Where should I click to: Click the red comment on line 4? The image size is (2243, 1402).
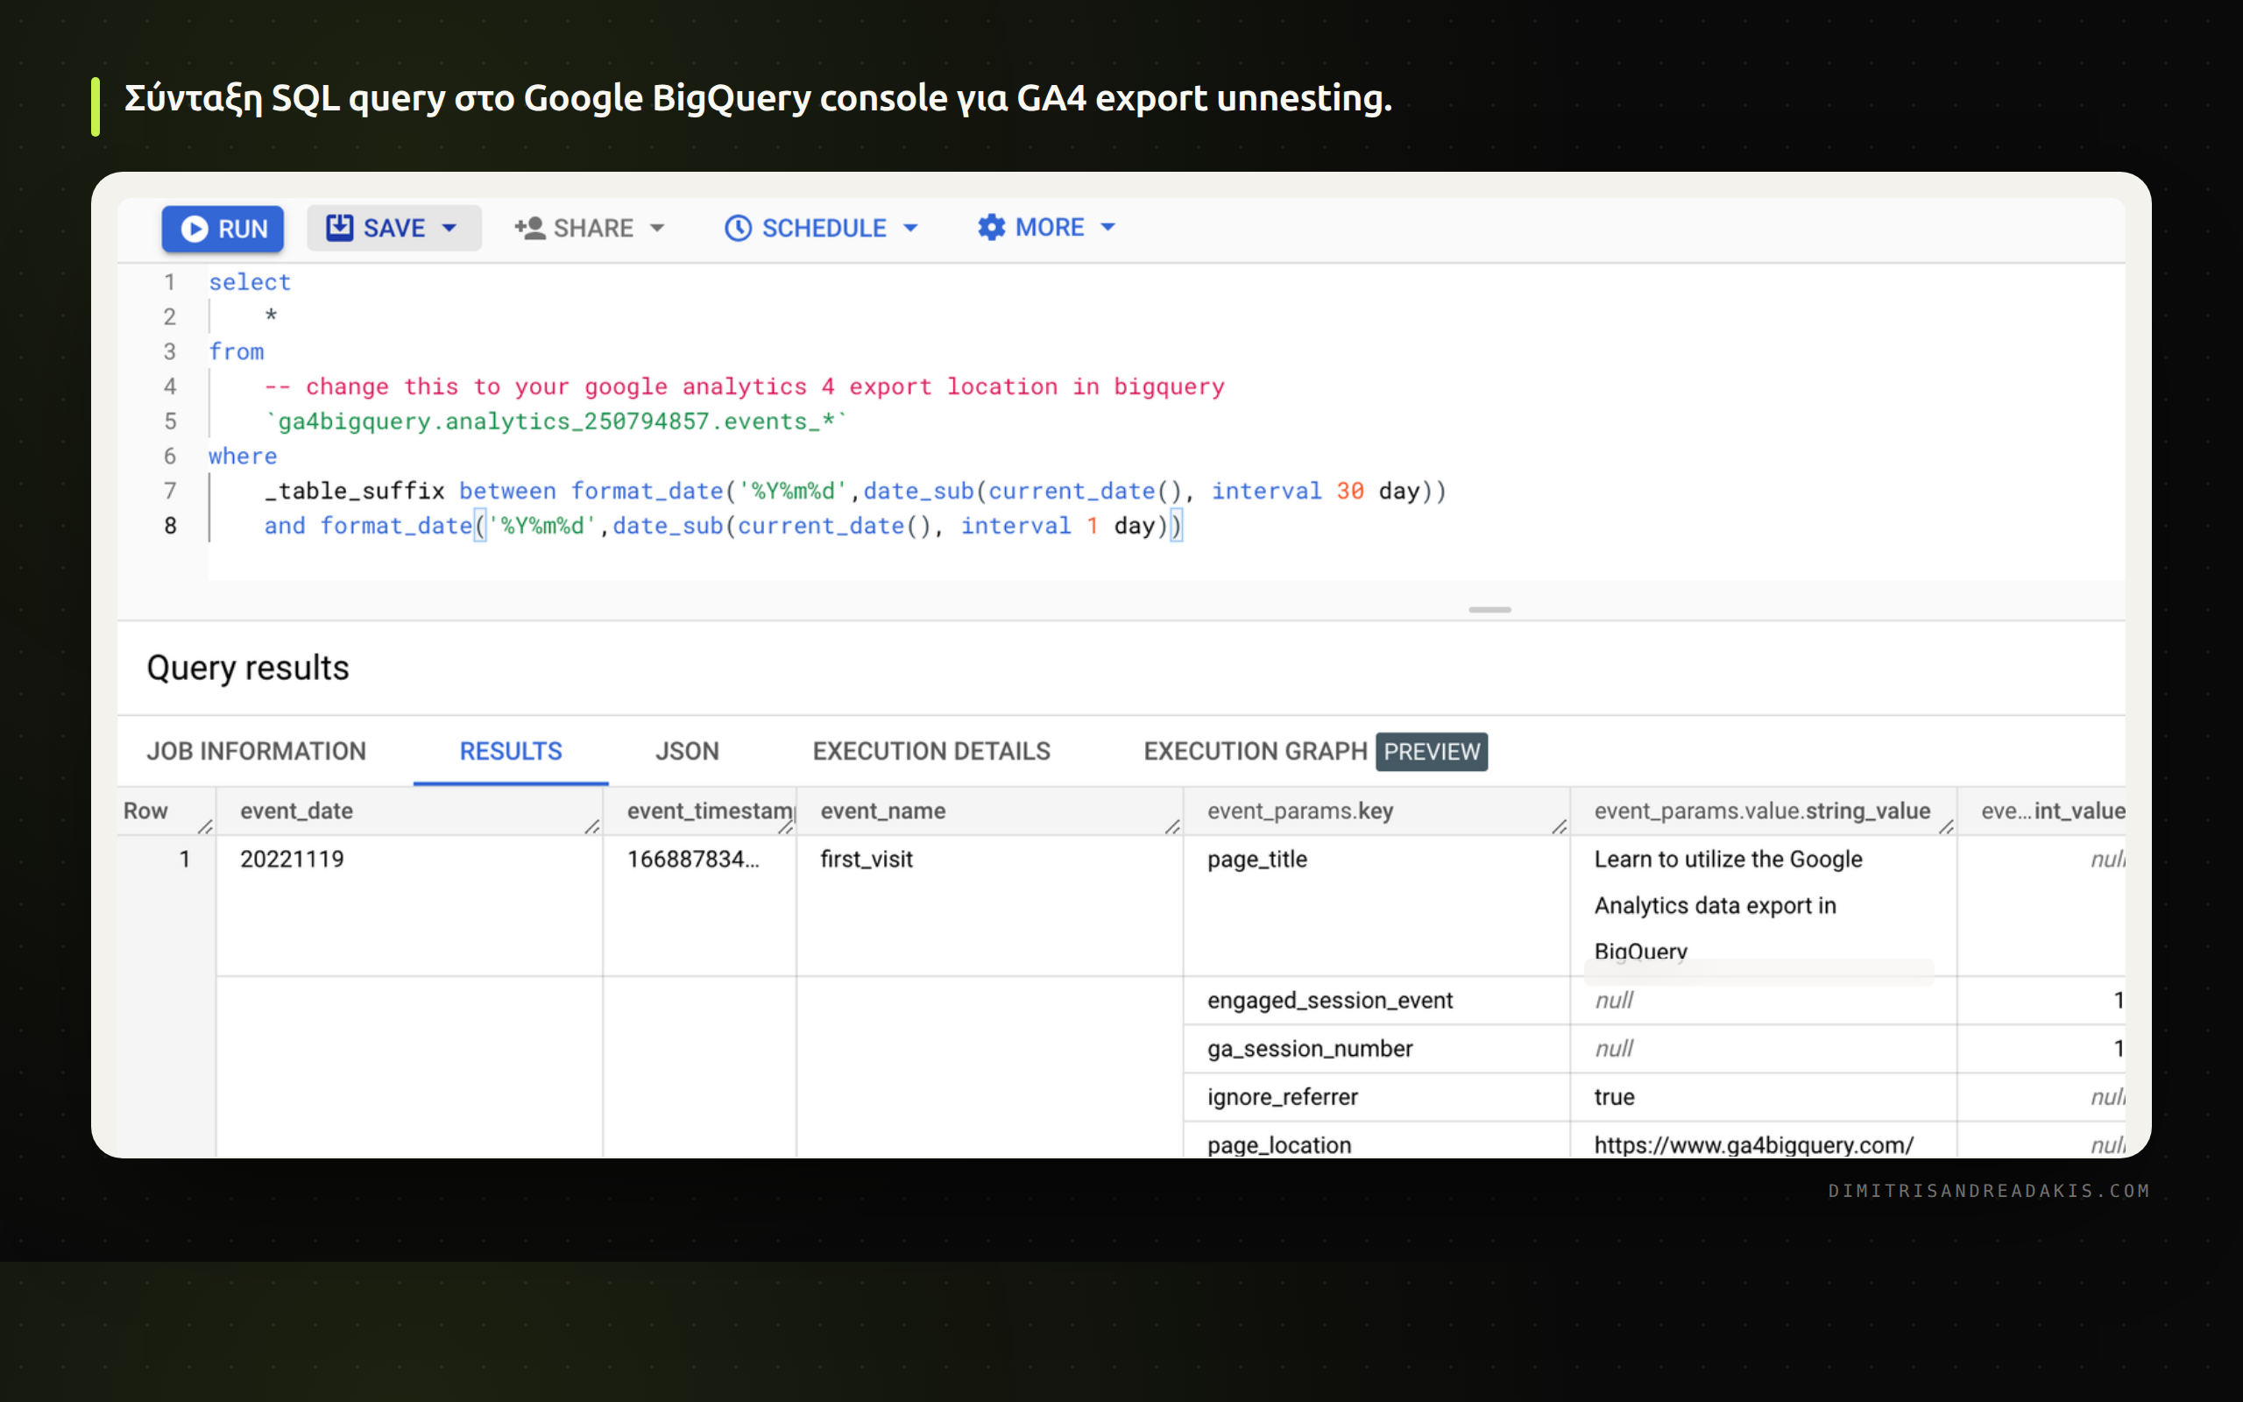coord(744,386)
